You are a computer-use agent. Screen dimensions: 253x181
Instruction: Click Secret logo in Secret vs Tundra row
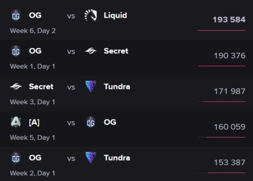(16, 87)
